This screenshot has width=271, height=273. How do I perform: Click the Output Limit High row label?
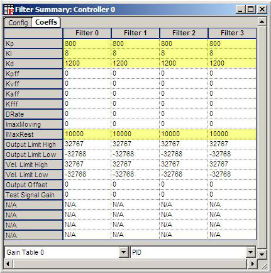click(33, 144)
